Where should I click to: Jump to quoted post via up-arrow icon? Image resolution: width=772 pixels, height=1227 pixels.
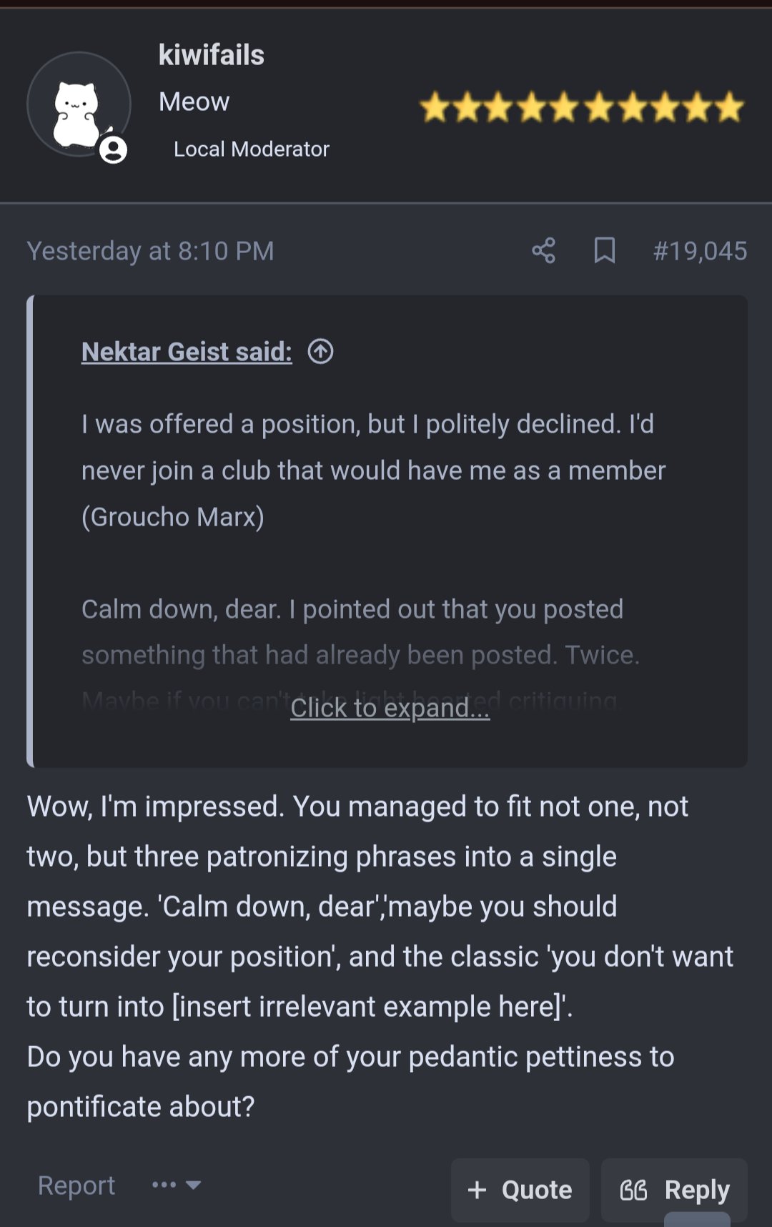click(320, 352)
